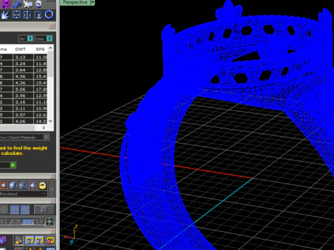
Task: Click the second blue-highlighted yellow arrow icon
Action: point(40,240)
